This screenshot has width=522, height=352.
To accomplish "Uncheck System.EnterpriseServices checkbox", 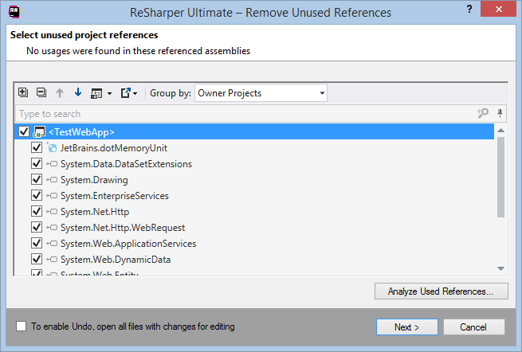I will (x=37, y=195).
